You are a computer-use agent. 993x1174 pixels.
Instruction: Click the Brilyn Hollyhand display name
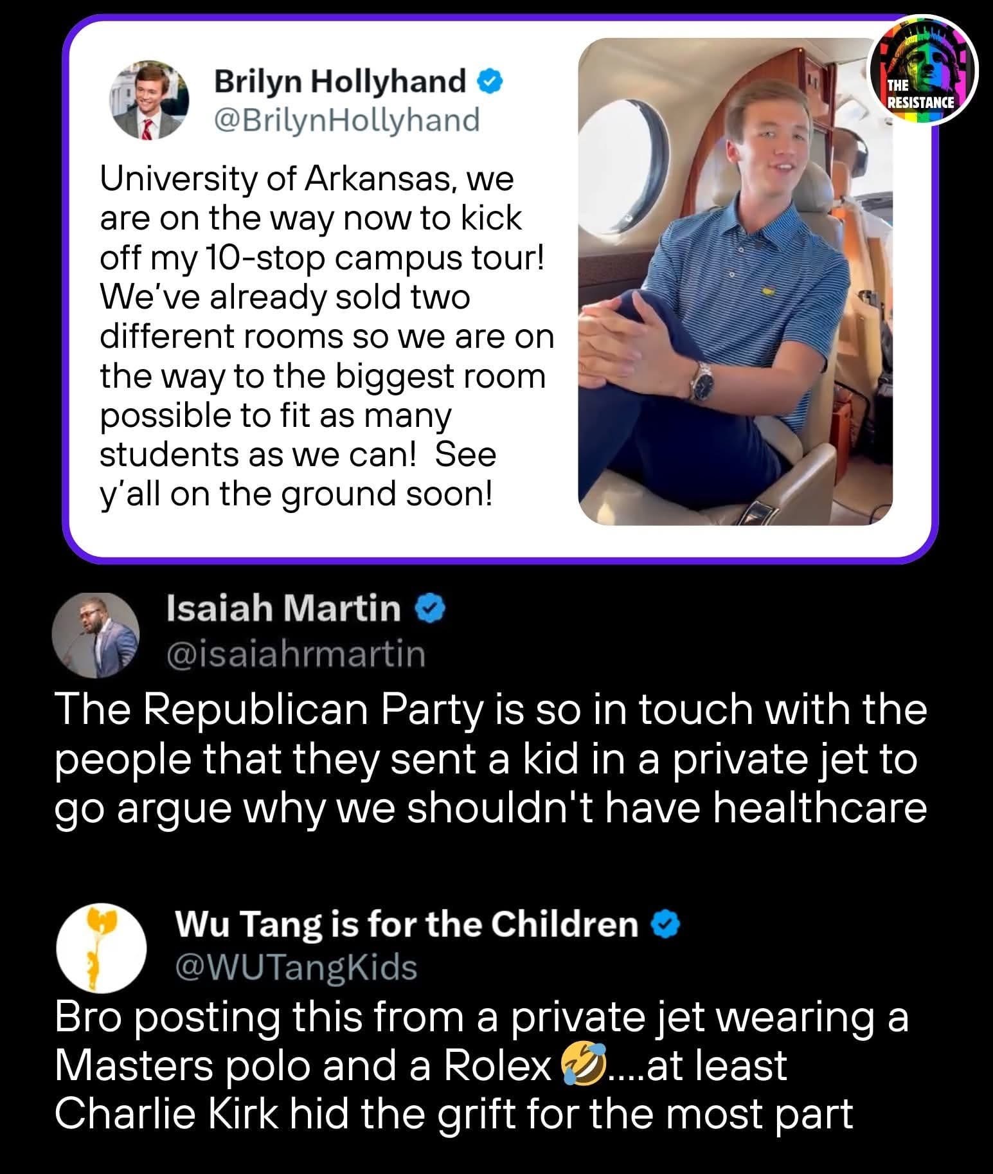340,82
